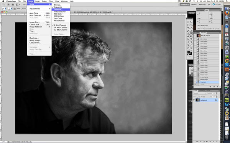The width and height of the screenshot is (230, 143).
Task: Select the Rectangular Marquee tool in the toolbox
Action: pos(188,22)
